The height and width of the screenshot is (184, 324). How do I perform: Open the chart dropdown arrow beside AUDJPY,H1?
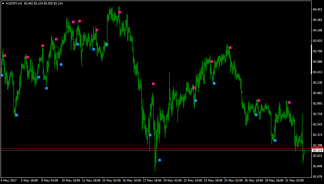point(3,3)
